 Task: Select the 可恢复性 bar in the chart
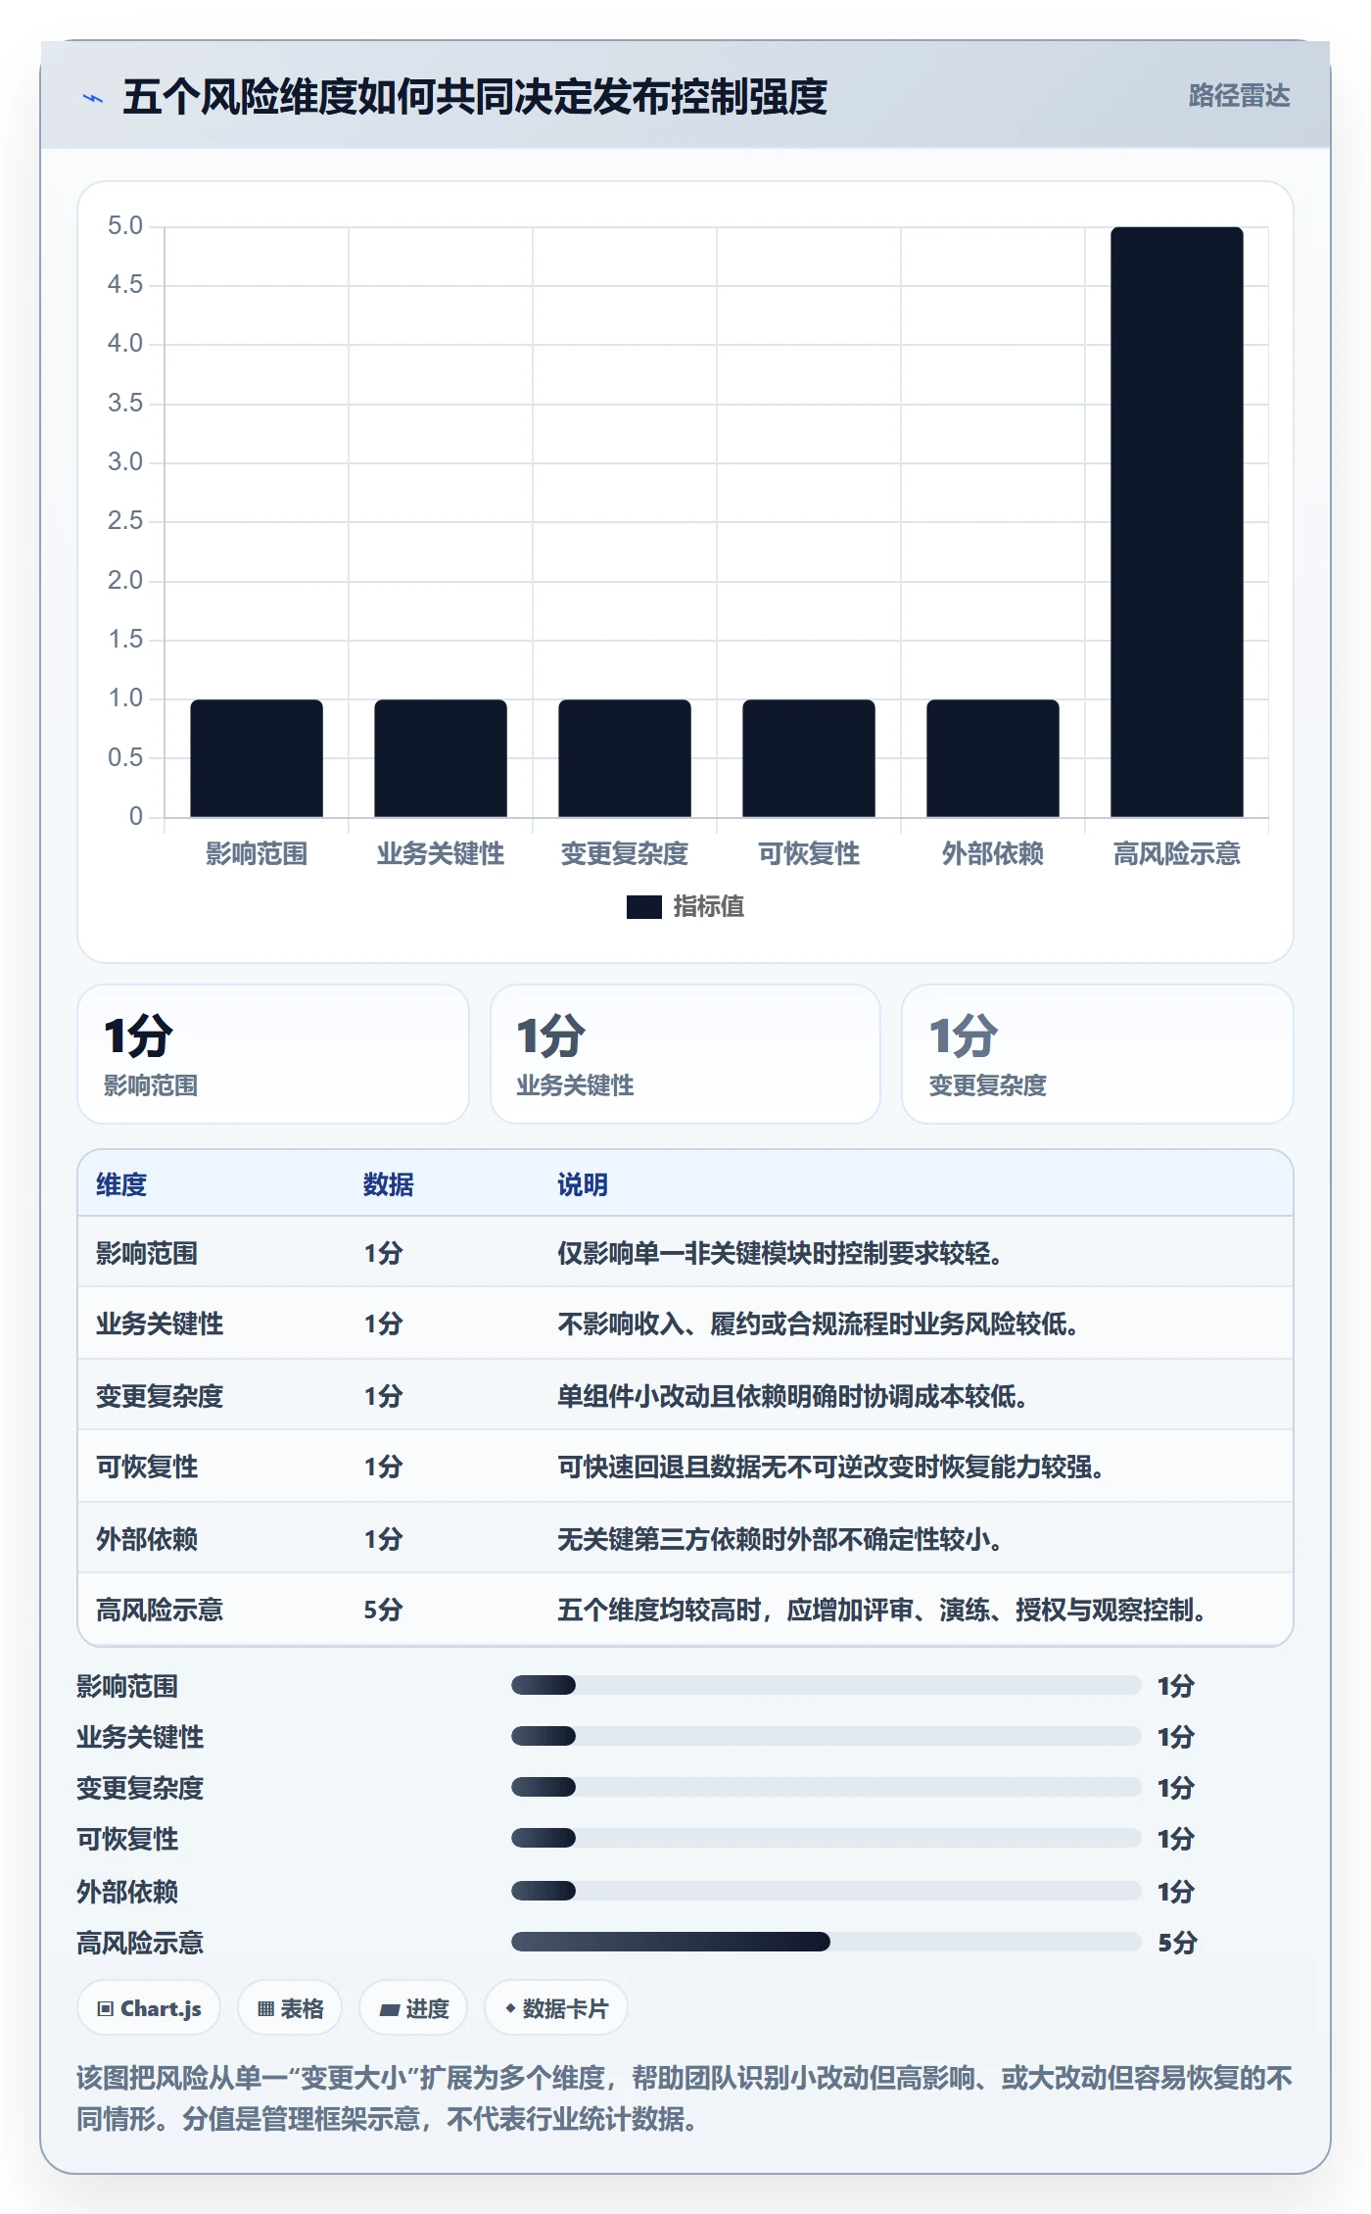coord(809,758)
